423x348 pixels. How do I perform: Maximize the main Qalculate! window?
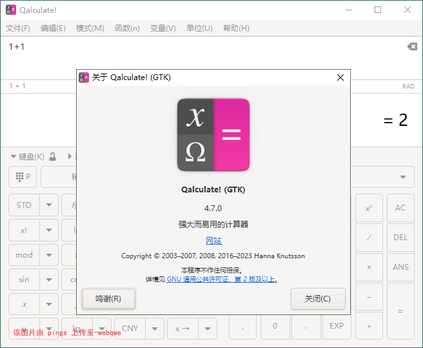click(x=378, y=10)
